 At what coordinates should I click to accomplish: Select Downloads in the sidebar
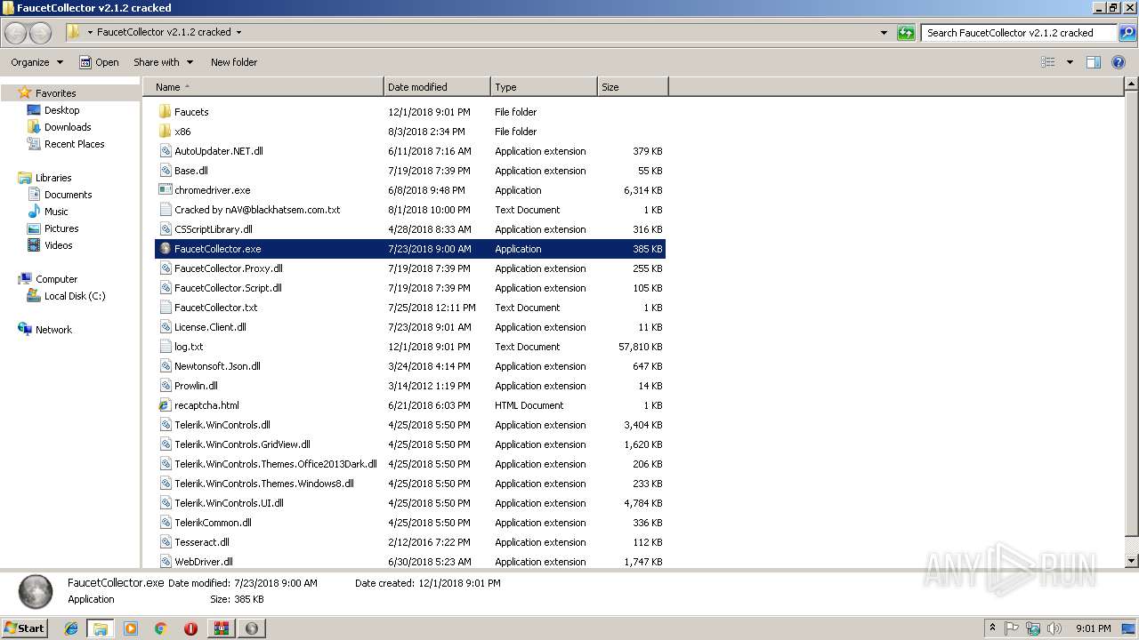click(68, 127)
